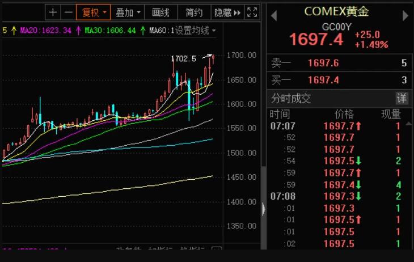Click the MA30 indicator label
Screen dimensions: 414x262
pyautogui.click(x=111, y=30)
